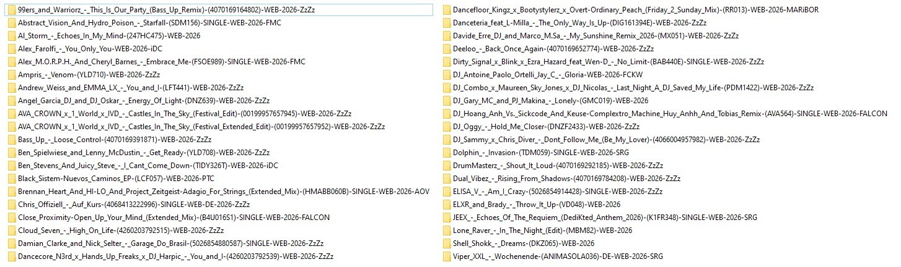Click folder icon for ELISA_V Am_I_Crazy
This screenshot has height=267, width=901.
click(x=447, y=192)
